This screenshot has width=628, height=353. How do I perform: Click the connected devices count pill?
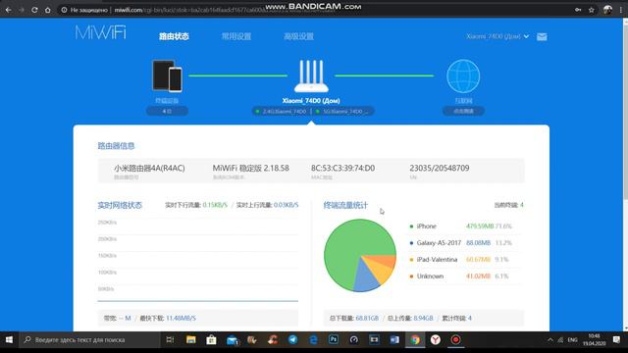point(167,111)
